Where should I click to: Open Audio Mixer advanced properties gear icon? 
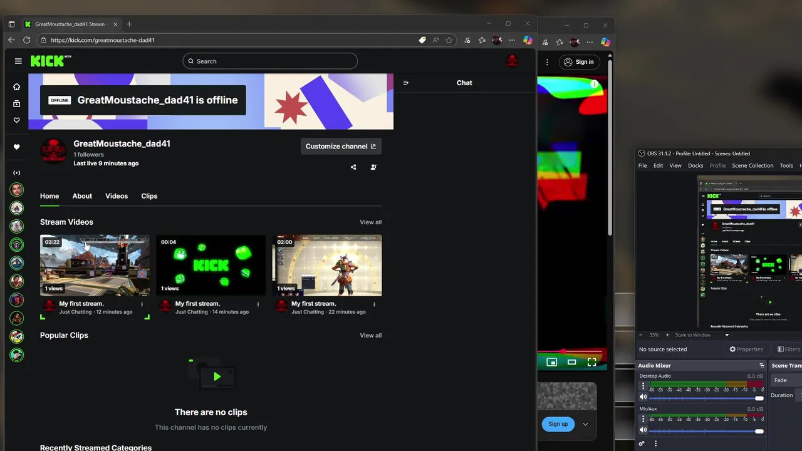642,443
